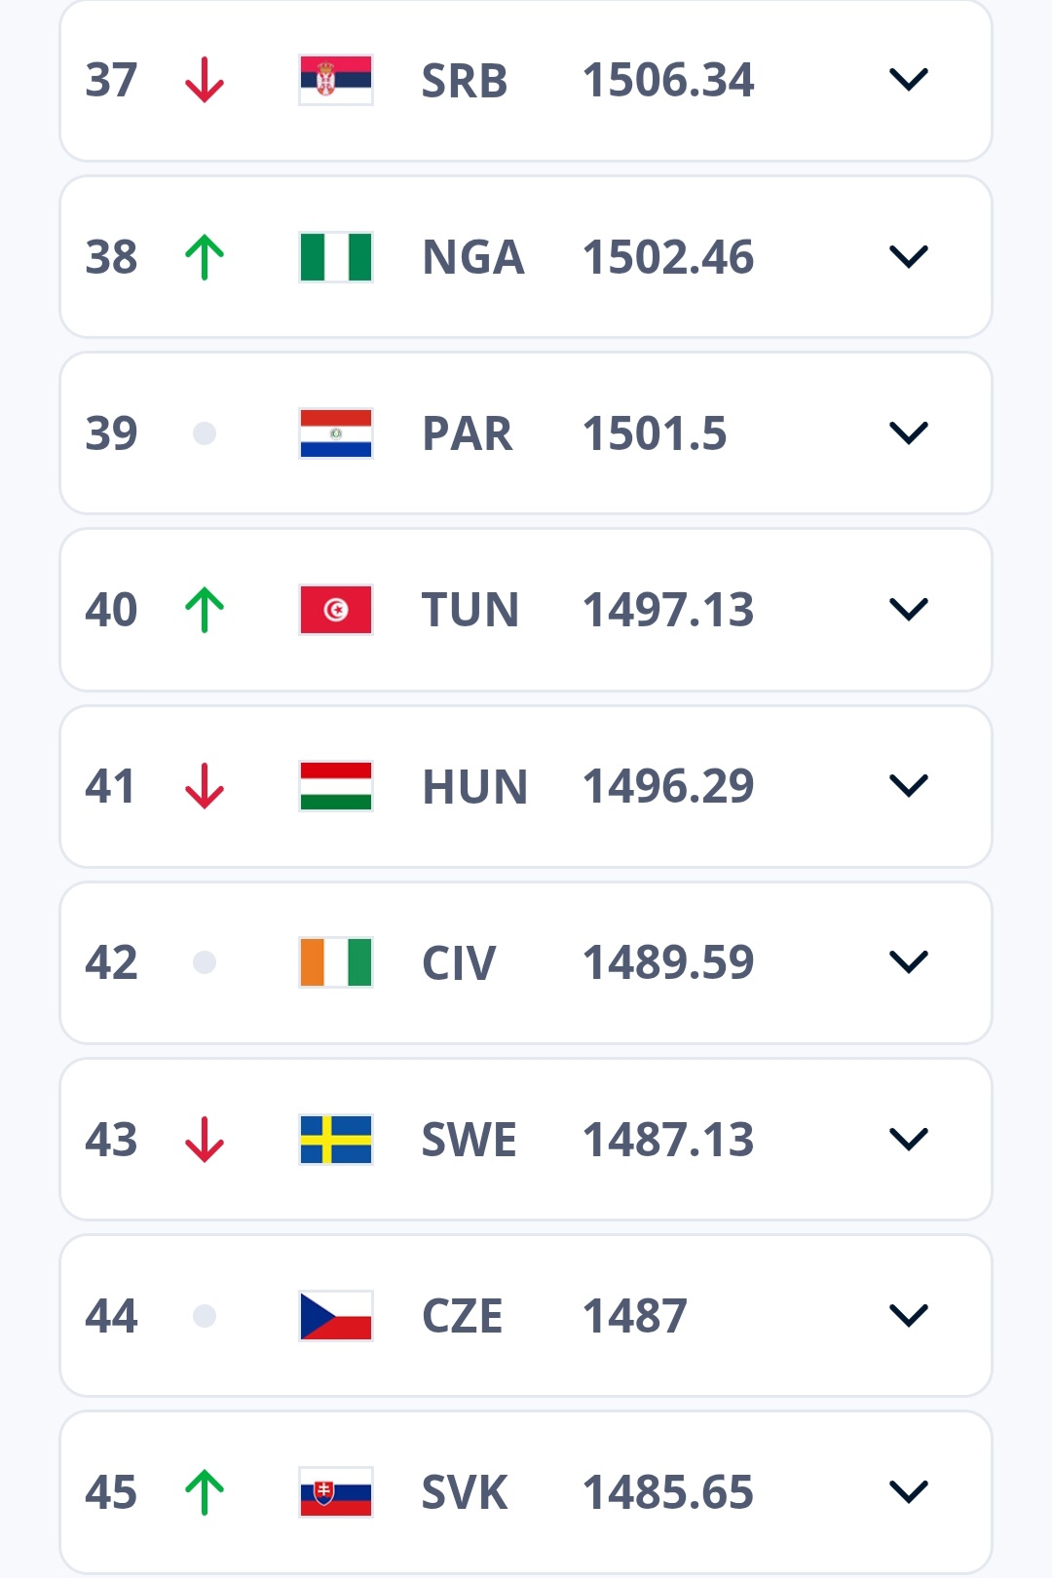Screen dimensions: 1052x1578
Task: Click the rank number 44
Action: (x=111, y=1316)
